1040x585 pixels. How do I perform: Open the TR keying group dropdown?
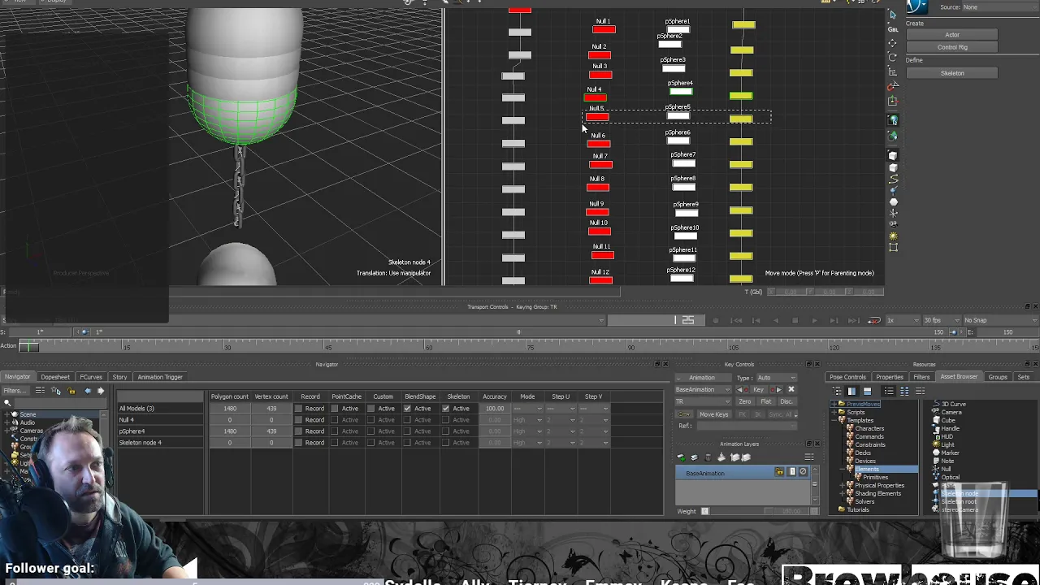coord(703,401)
